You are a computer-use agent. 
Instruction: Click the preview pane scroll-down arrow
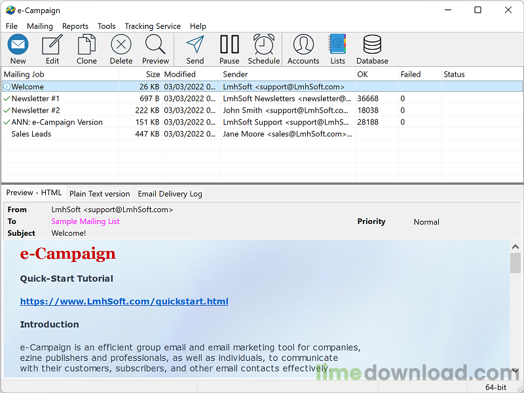point(515,370)
